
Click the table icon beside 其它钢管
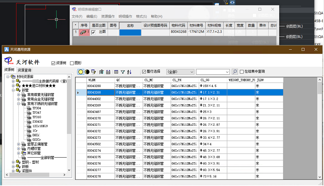tap(24, 153)
